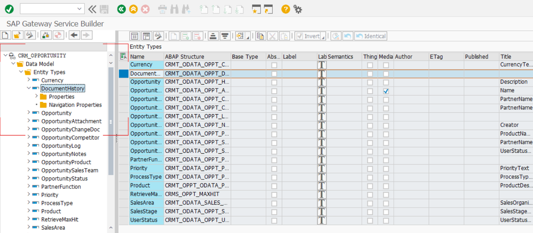Click the PriorityText title cell
This screenshot has height=233, width=533.
(516, 168)
